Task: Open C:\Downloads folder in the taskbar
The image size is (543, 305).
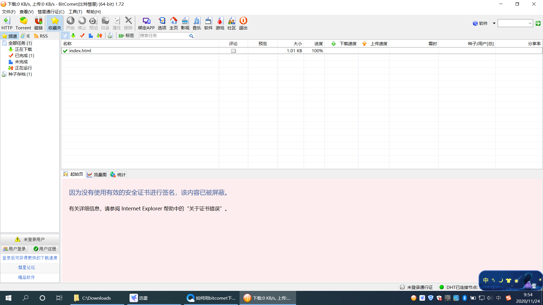Action: [x=97, y=298]
